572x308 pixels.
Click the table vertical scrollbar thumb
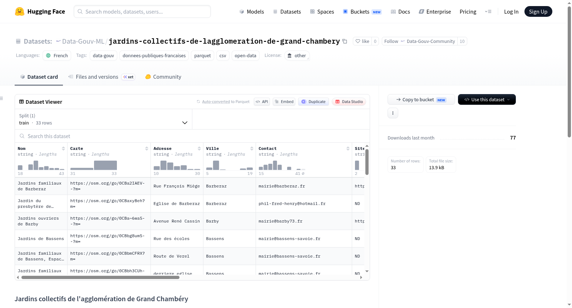367,161
